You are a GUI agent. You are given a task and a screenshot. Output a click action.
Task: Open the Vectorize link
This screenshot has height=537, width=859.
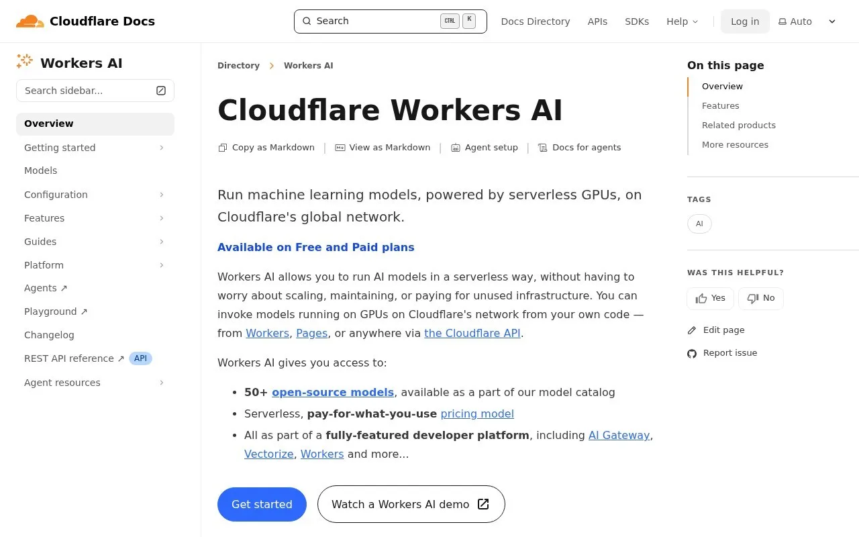point(268,454)
